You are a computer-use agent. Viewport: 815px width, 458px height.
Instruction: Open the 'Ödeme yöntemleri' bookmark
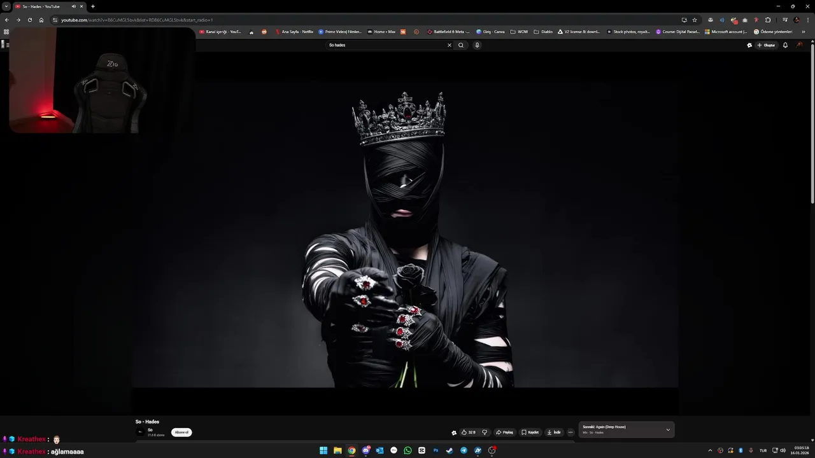pyautogui.click(x=773, y=32)
